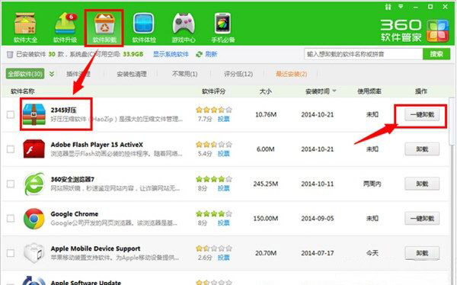Click the 使用频率 column header

(x=369, y=91)
